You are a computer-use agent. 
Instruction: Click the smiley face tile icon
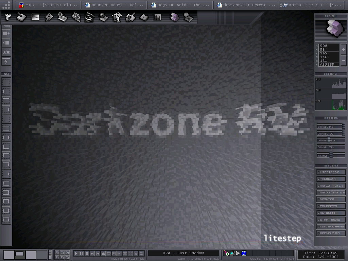click(144, 17)
